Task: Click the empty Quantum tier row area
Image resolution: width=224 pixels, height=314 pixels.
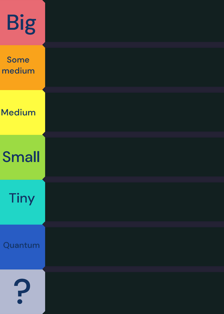Action: click(x=135, y=247)
